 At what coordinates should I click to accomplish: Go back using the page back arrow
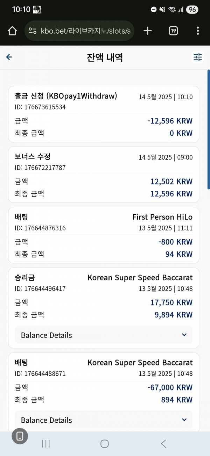tap(9, 57)
